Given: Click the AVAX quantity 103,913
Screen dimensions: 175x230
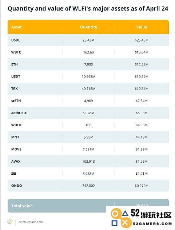Looking at the screenshot, I should [88, 162].
